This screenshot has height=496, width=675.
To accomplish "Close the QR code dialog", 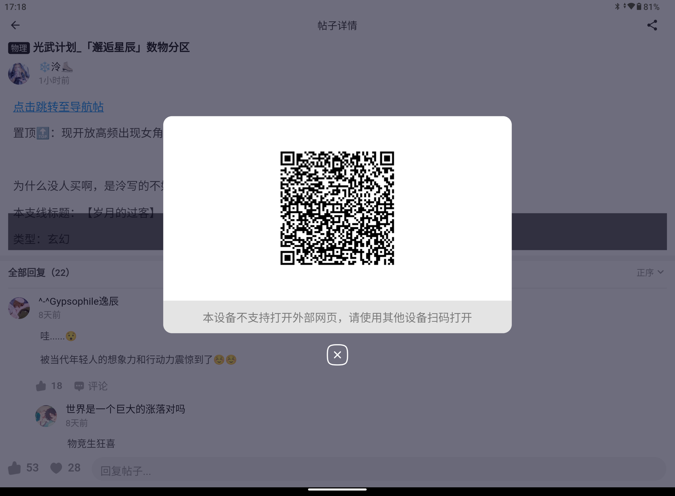I will pyautogui.click(x=337, y=355).
